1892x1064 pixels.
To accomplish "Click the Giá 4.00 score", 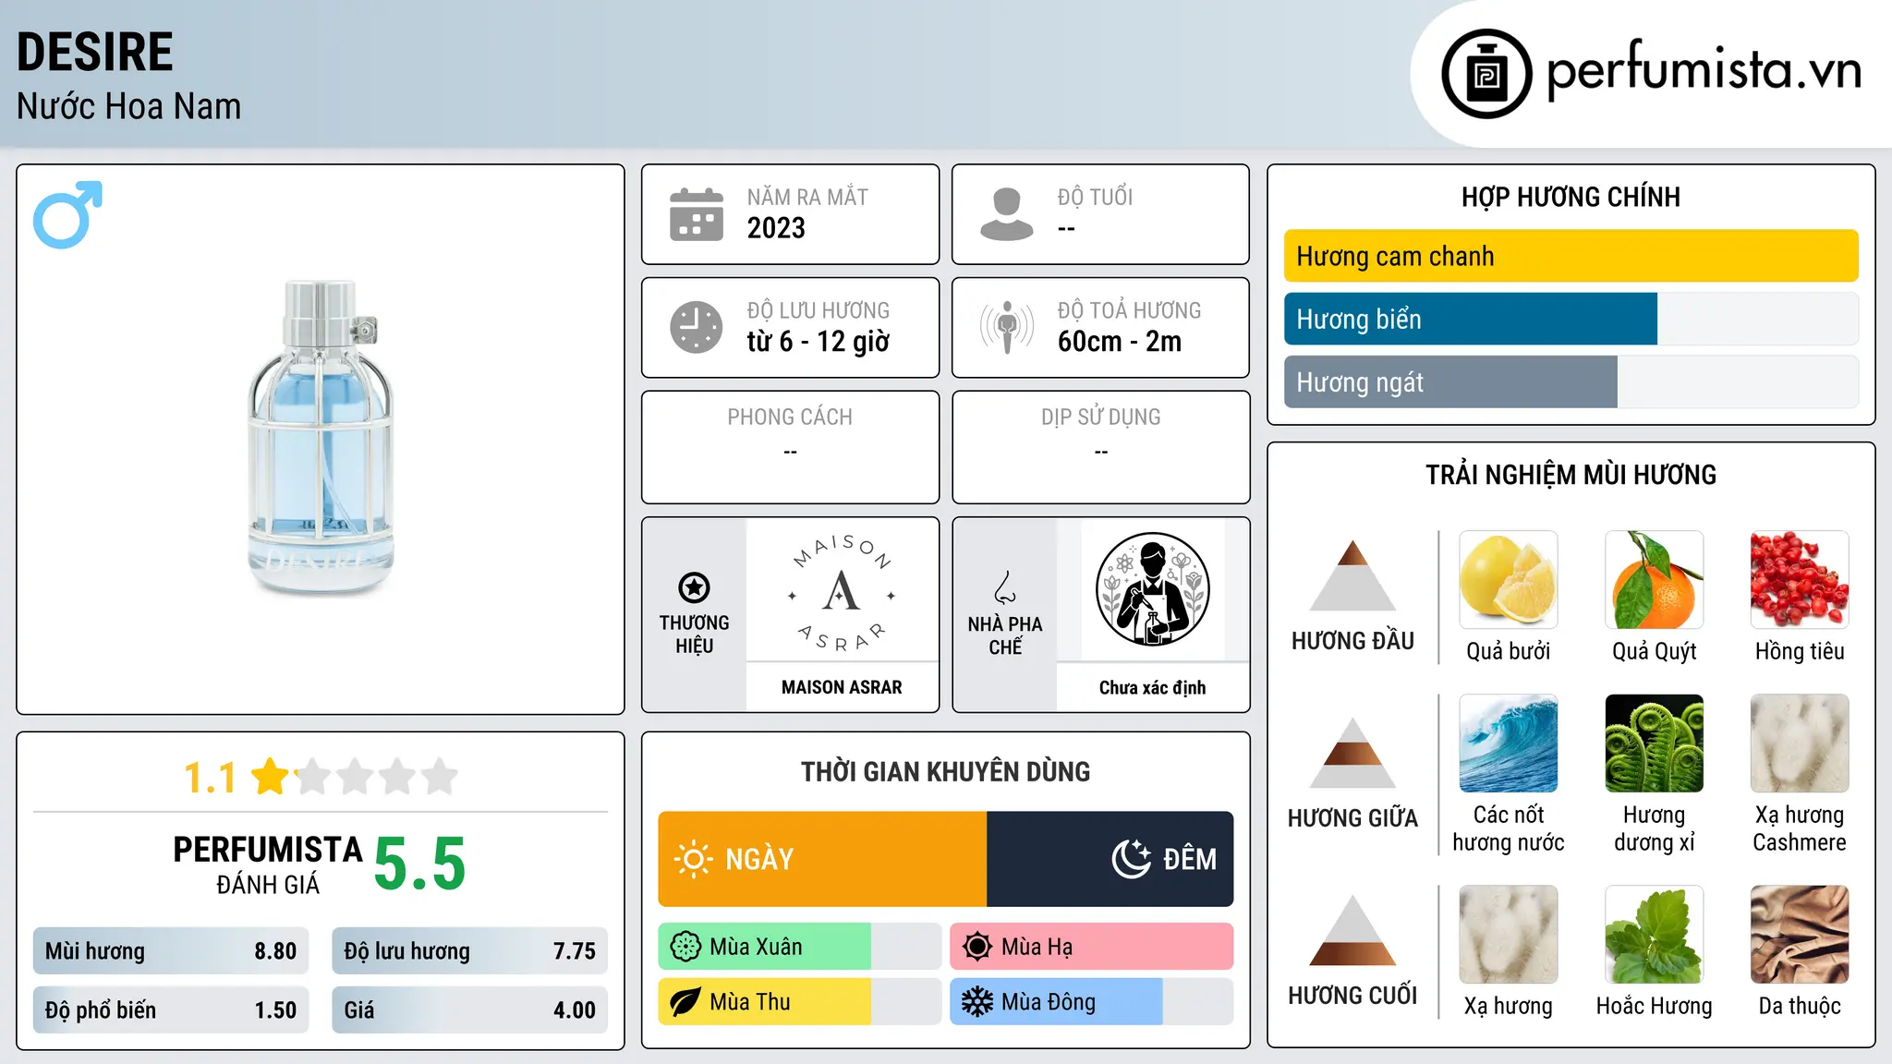I will pos(469,1010).
